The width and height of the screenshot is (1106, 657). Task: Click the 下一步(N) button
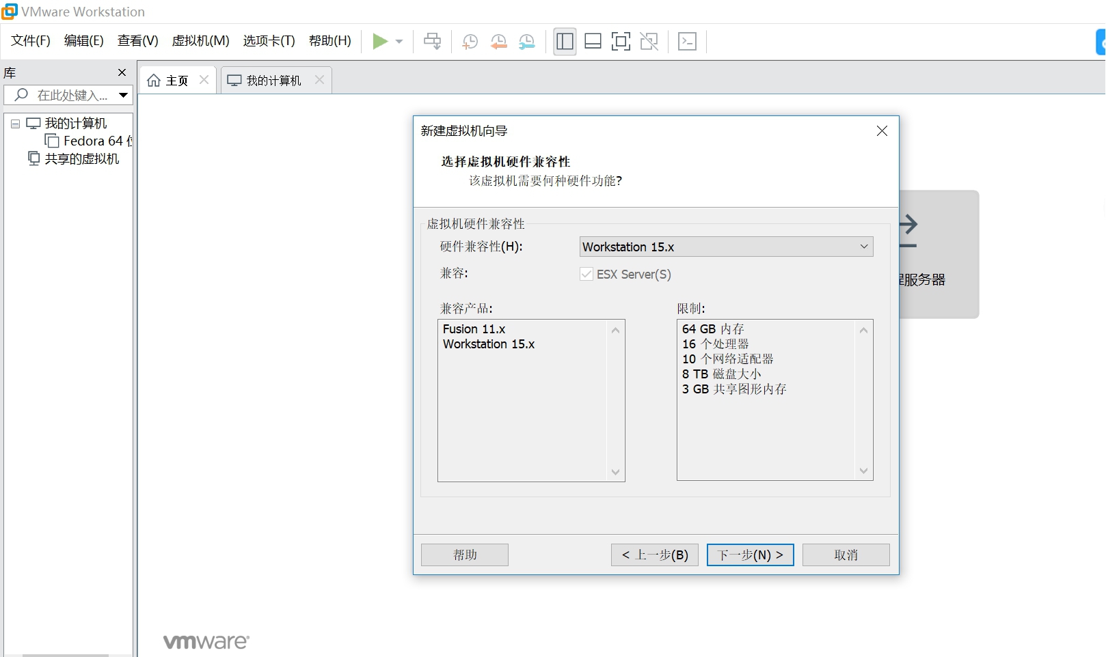[x=749, y=555]
